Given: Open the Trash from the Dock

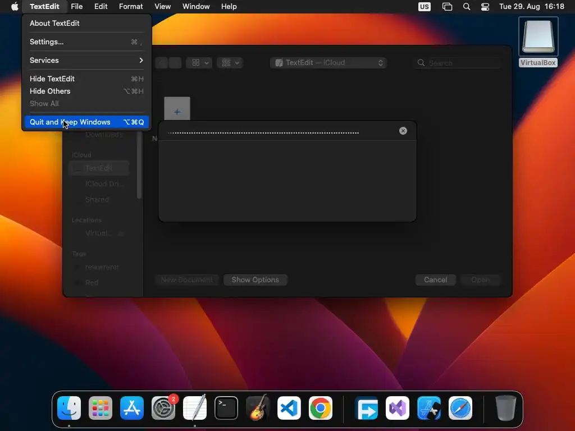Looking at the screenshot, I should tap(506, 408).
